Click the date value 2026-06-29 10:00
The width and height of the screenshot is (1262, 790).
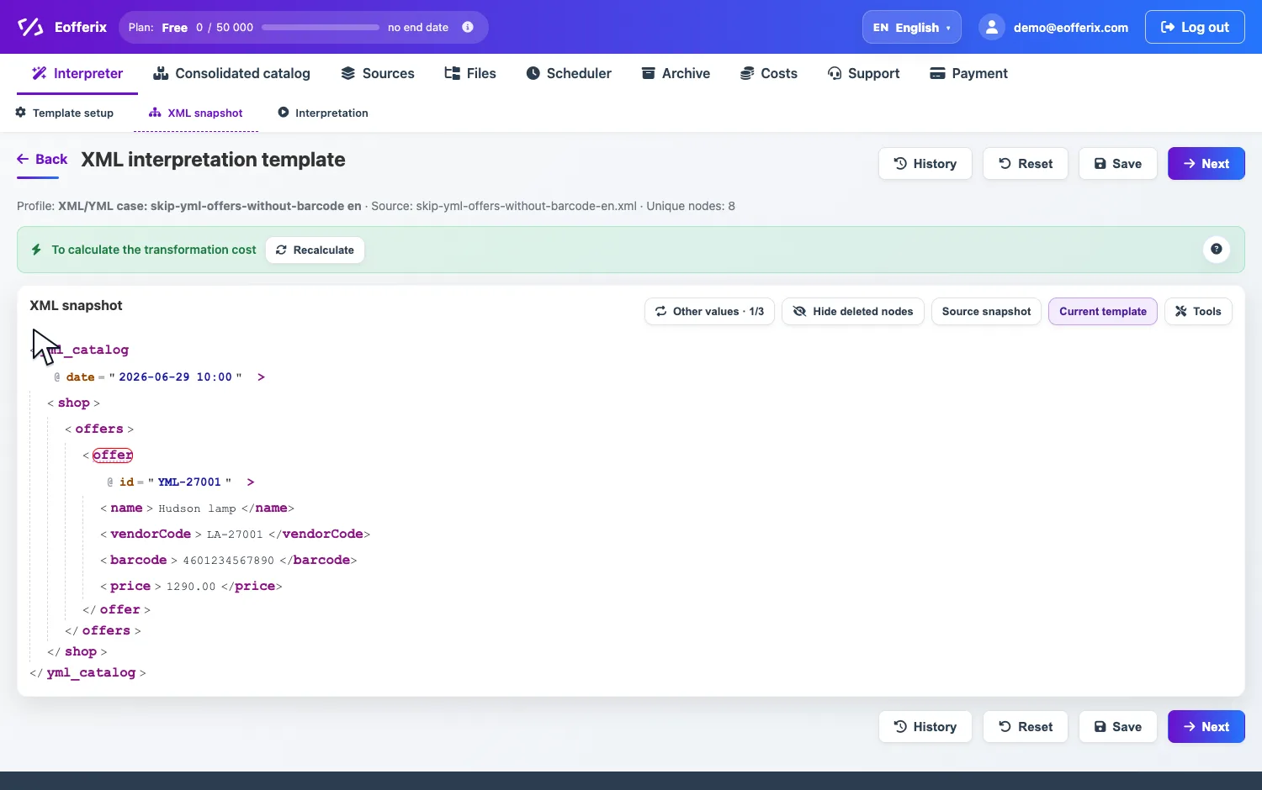175,377
